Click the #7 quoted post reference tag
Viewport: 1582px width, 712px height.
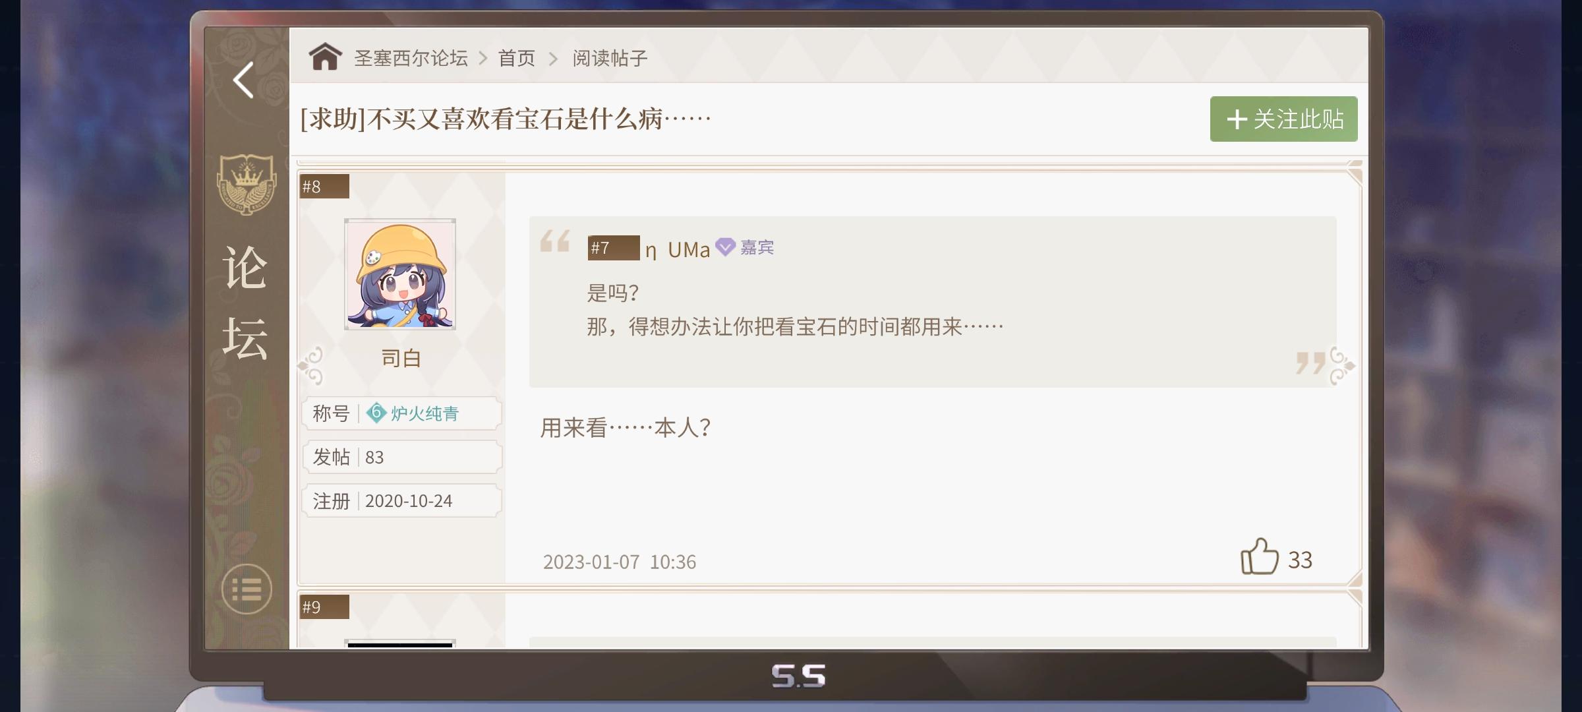(x=613, y=248)
